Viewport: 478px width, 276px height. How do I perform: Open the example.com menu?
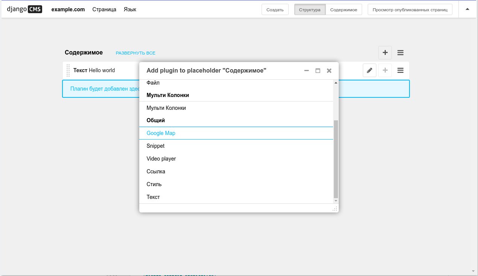[68, 9]
